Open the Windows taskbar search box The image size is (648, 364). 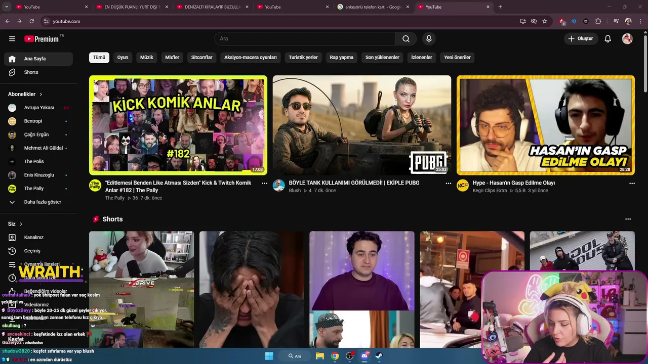pos(295,356)
